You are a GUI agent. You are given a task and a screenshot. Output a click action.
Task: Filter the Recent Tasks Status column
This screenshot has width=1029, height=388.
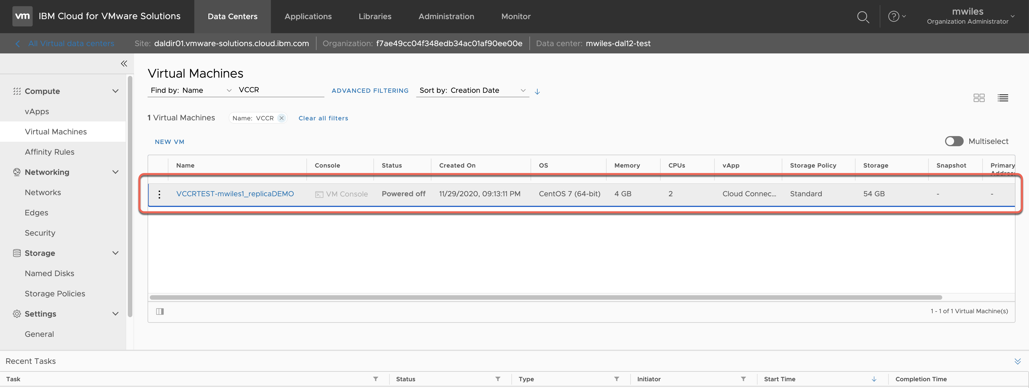498,379
